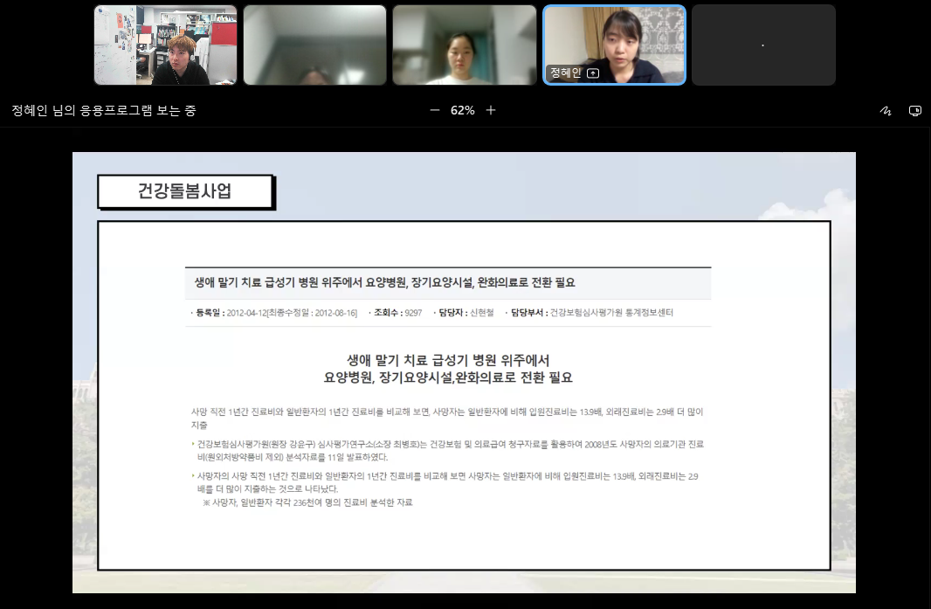Select the third participant's video thumbnail
The image size is (931, 609).
point(464,45)
